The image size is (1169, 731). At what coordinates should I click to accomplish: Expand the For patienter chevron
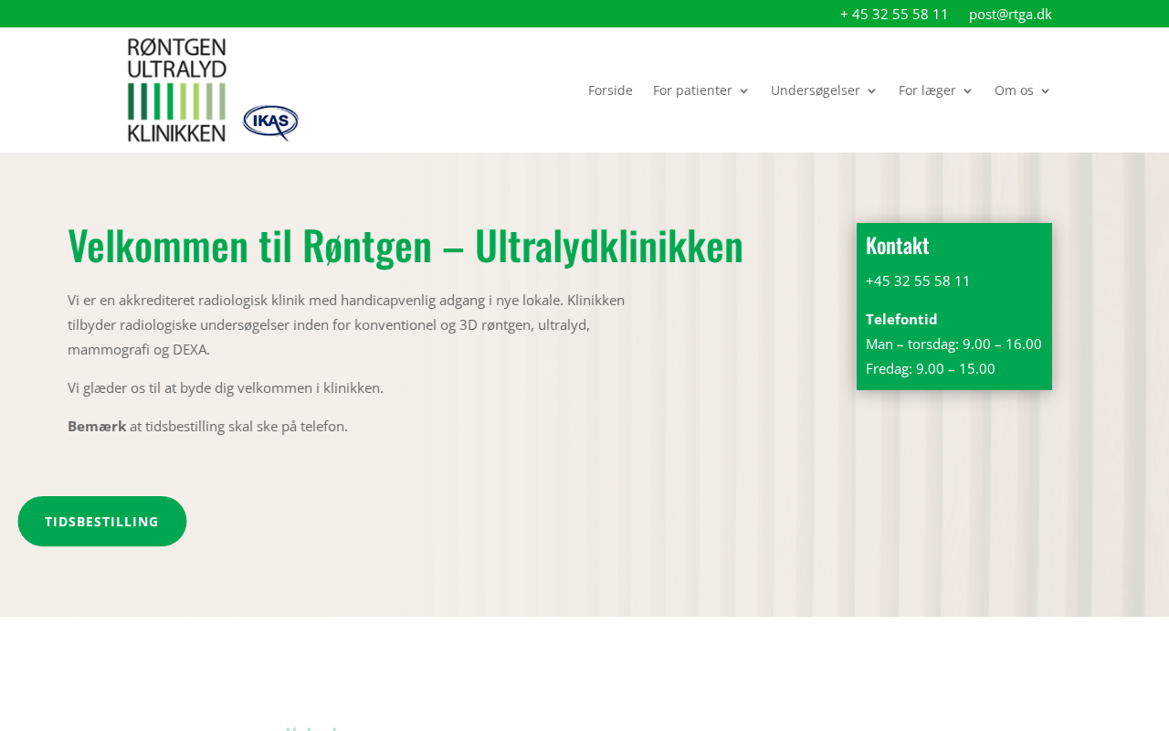tap(743, 91)
